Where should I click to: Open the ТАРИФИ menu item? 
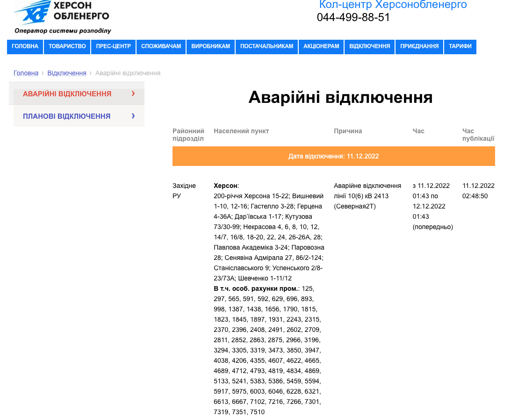(x=460, y=47)
